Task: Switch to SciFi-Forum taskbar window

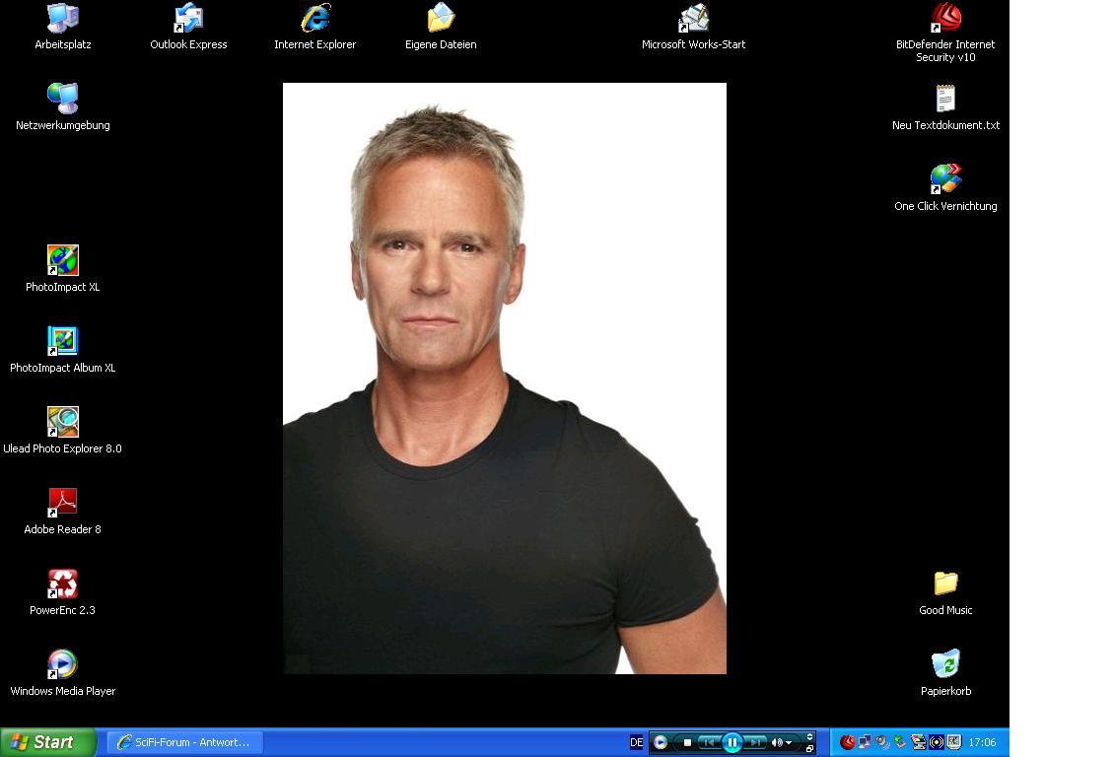Action: pos(184,742)
